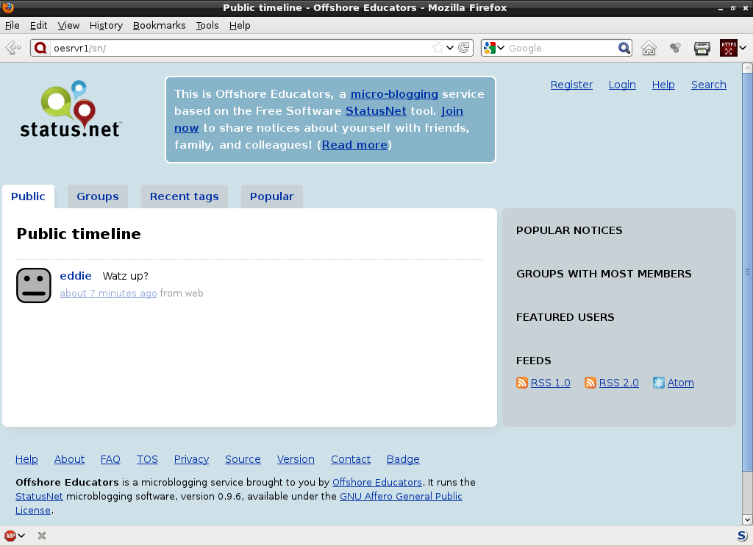Click the Firefox icon in title bar
This screenshot has height=546, width=753.
coord(7,7)
